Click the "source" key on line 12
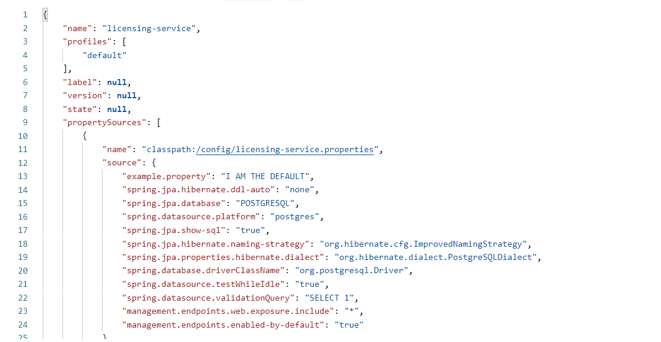This screenshot has width=661, height=342. [122, 163]
